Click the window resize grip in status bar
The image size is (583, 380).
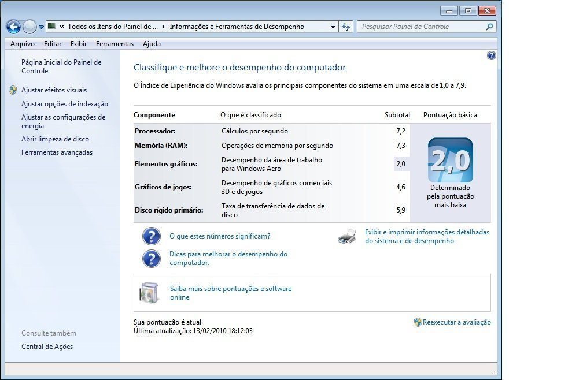(x=494, y=371)
